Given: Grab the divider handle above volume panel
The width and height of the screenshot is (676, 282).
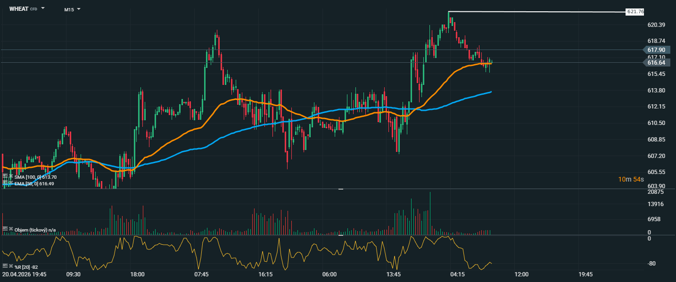Looking at the screenshot, I should click(341, 189).
